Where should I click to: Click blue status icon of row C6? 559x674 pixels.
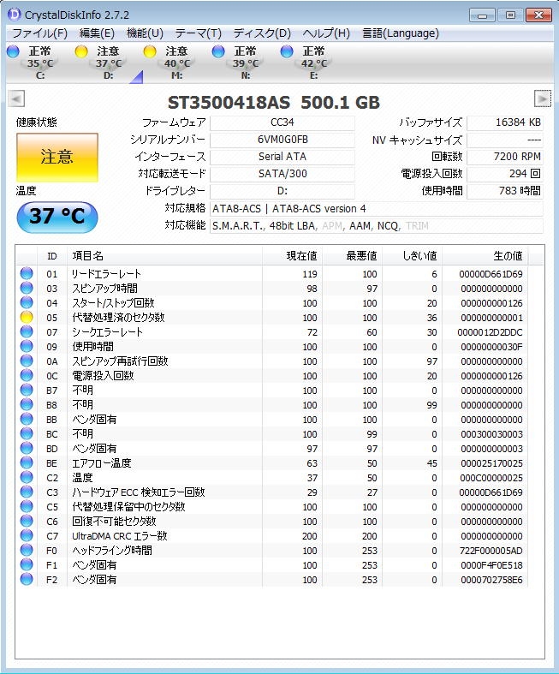[x=27, y=522]
